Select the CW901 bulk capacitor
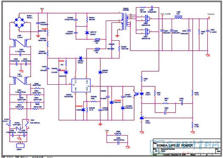Screen dimensions: 223x158 [x=38, y=23]
